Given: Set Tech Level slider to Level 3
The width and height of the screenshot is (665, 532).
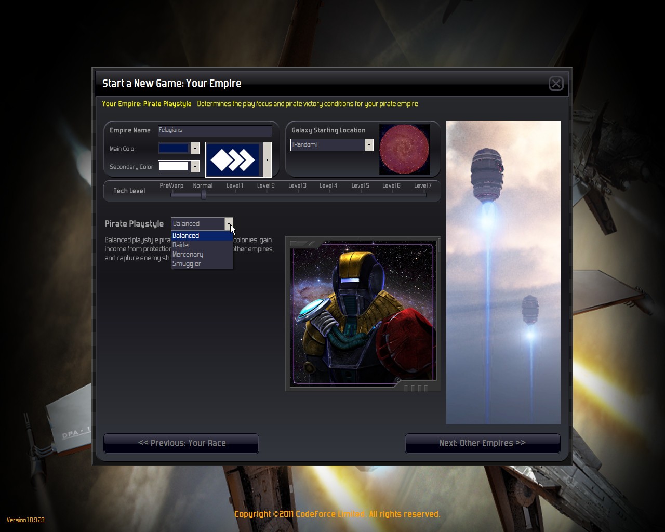Looking at the screenshot, I should [298, 194].
